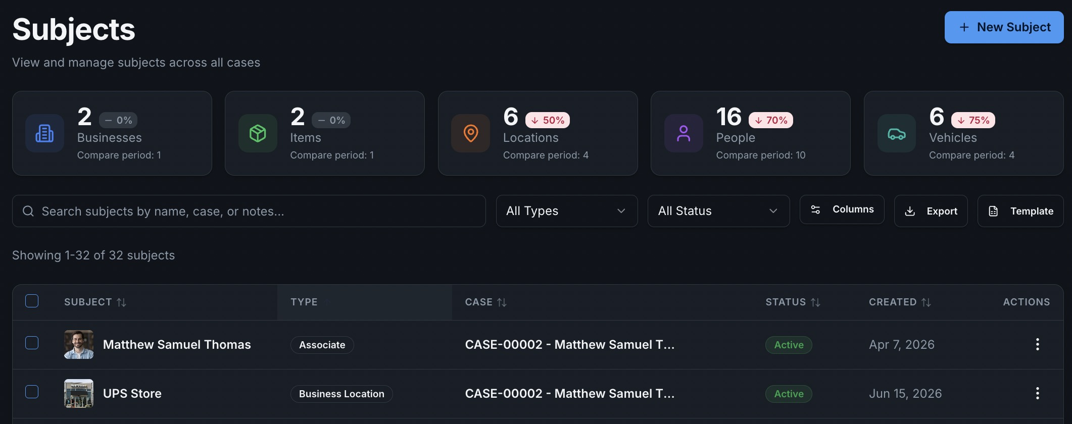The image size is (1072, 424).
Task: Select the Items stat card
Action: (x=325, y=133)
